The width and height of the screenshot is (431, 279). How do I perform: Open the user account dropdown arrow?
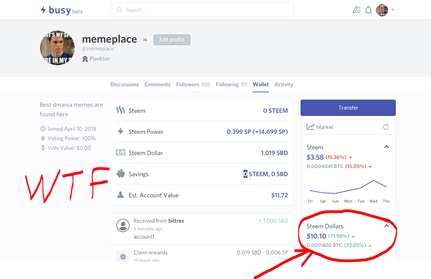tap(393, 10)
